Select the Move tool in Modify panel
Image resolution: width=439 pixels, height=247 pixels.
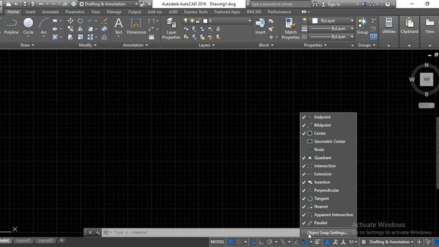(x=71, y=21)
